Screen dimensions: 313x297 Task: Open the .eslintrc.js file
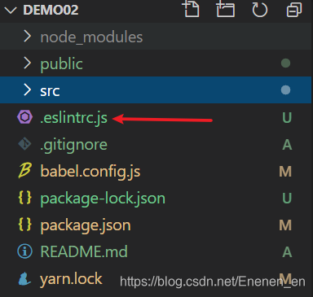[73, 118]
